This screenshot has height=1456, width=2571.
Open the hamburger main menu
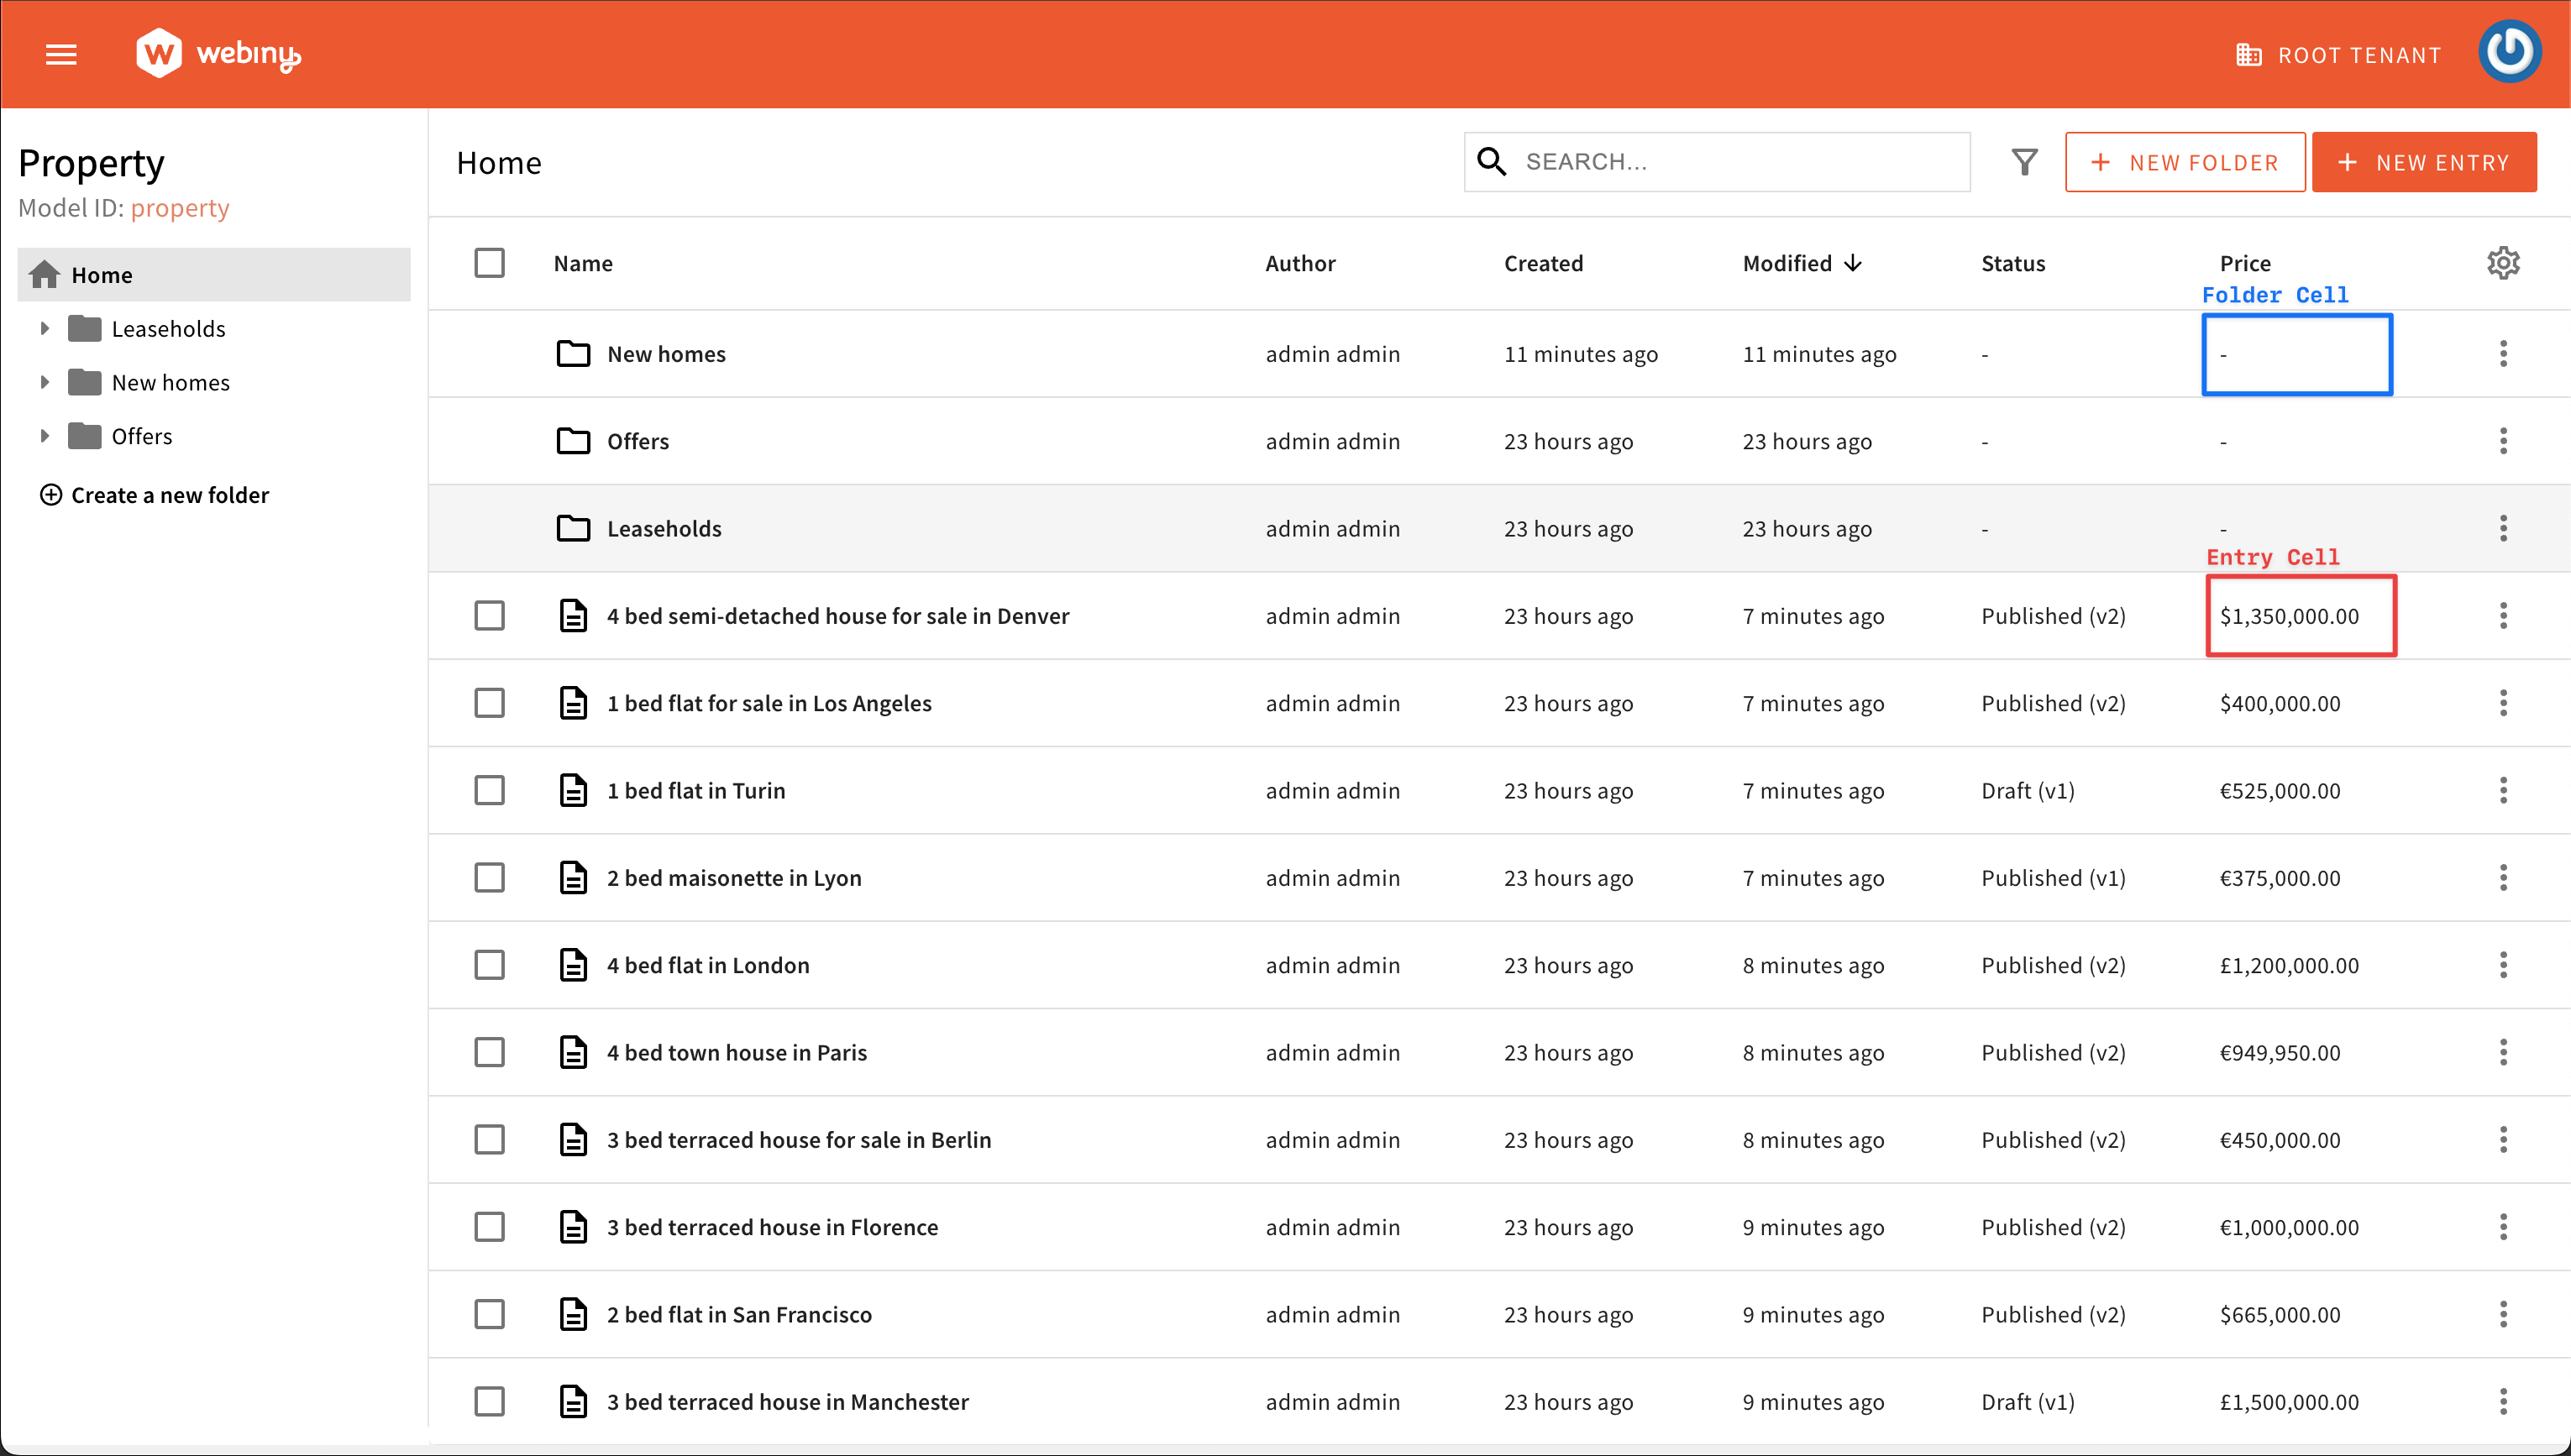click(x=61, y=54)
